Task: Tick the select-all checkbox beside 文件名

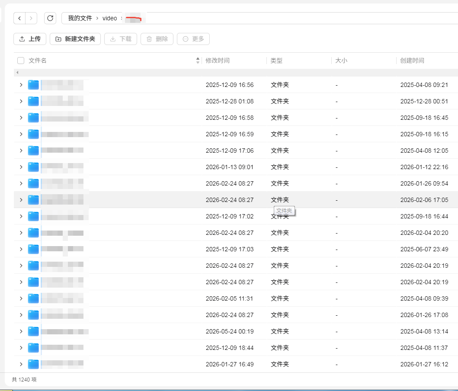Action: (x=21, y=61)
